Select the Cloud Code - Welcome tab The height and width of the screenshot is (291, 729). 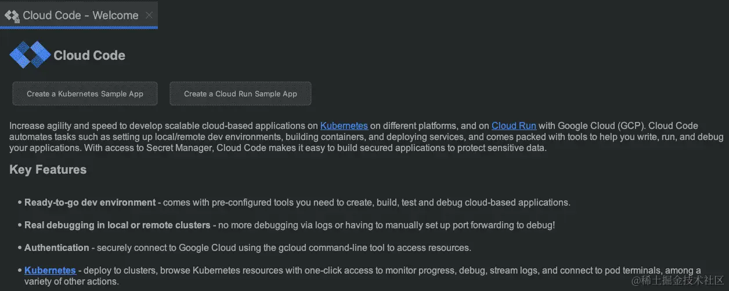79,15
